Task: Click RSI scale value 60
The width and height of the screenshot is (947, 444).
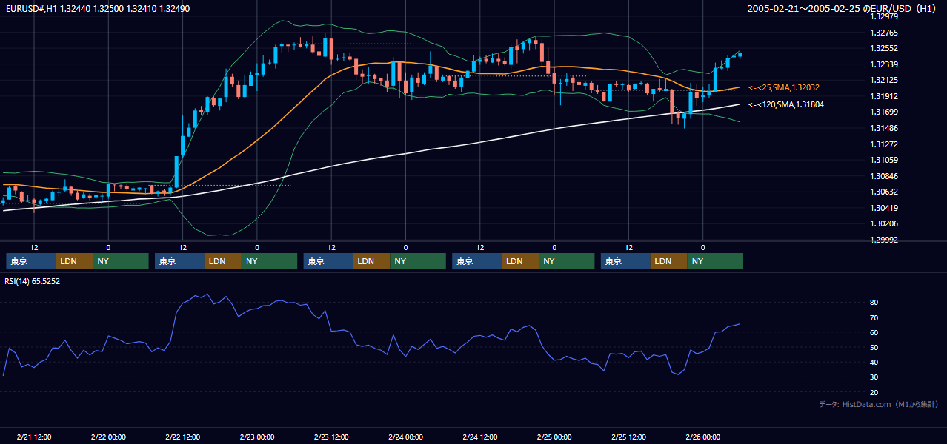Action: click(x=874, y=332)
